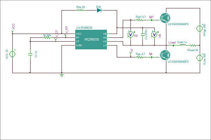Select the Rbs 22 resistor
The image size is (211, 140).
[81, 10]
